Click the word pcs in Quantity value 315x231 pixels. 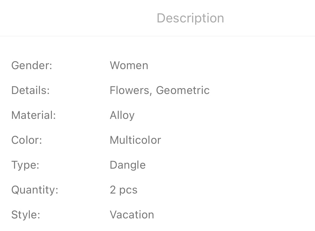pos(128,190)
